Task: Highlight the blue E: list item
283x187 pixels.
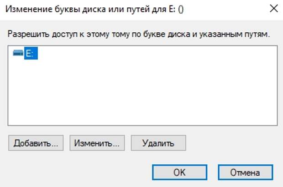Action: tap(31, 54)
